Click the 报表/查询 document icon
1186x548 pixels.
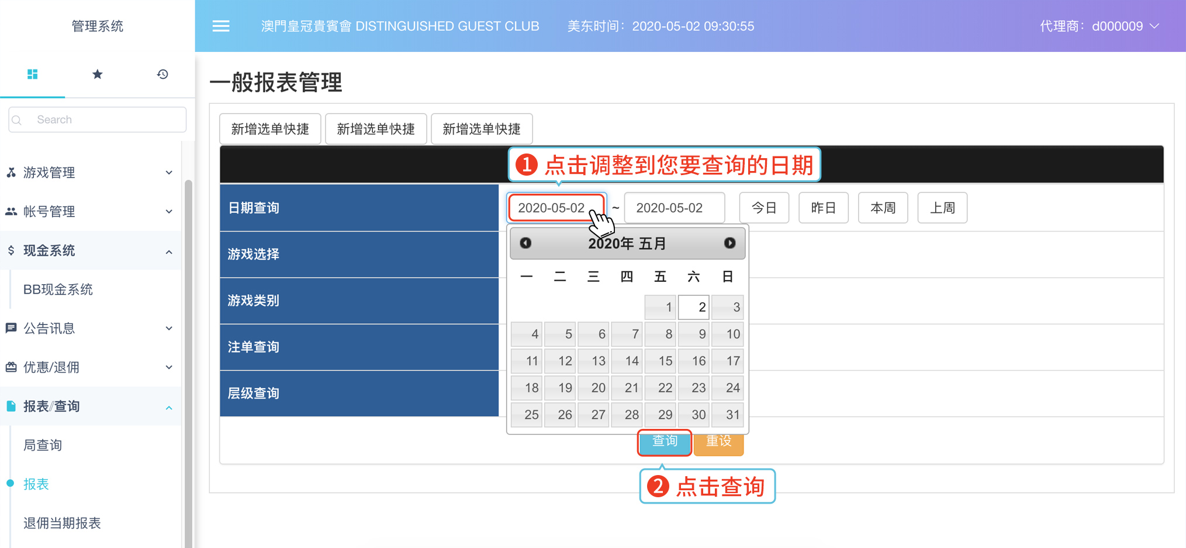click(x=11, y=406)
